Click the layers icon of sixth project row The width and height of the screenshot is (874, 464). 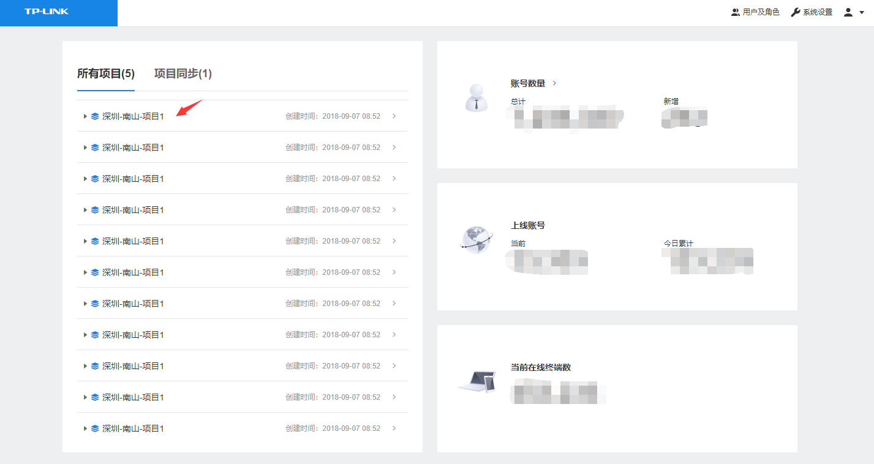coord(95,272)
